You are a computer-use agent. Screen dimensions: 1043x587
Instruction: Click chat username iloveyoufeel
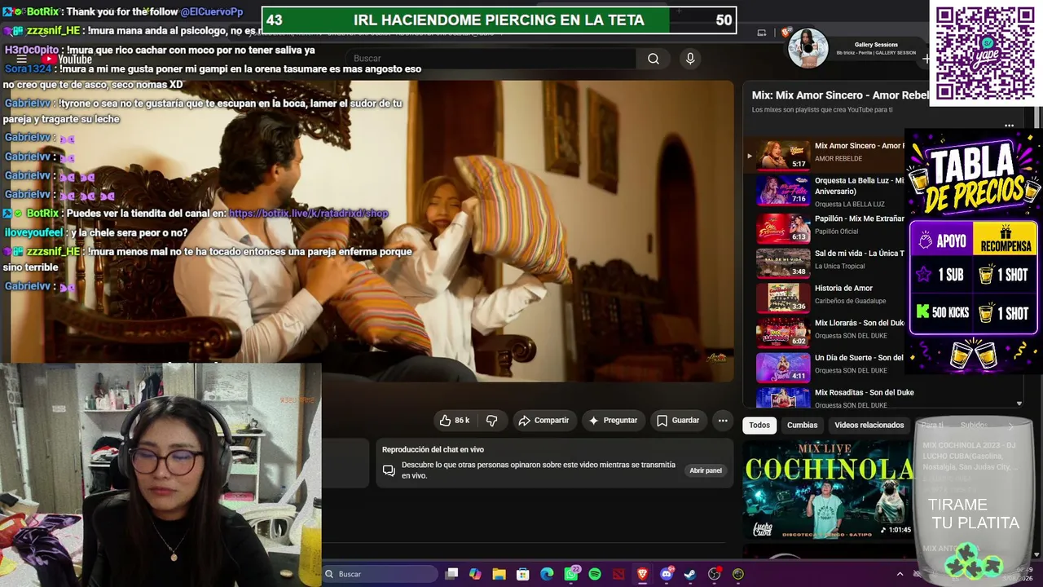(33, 233)
